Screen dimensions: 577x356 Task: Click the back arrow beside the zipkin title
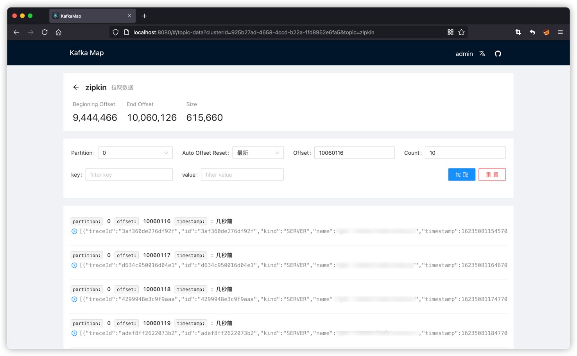click(x=76, y=87)
